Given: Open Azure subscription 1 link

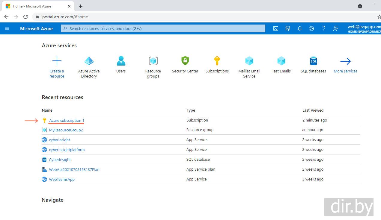Looking at the screenshot, I should coord(67,120).
